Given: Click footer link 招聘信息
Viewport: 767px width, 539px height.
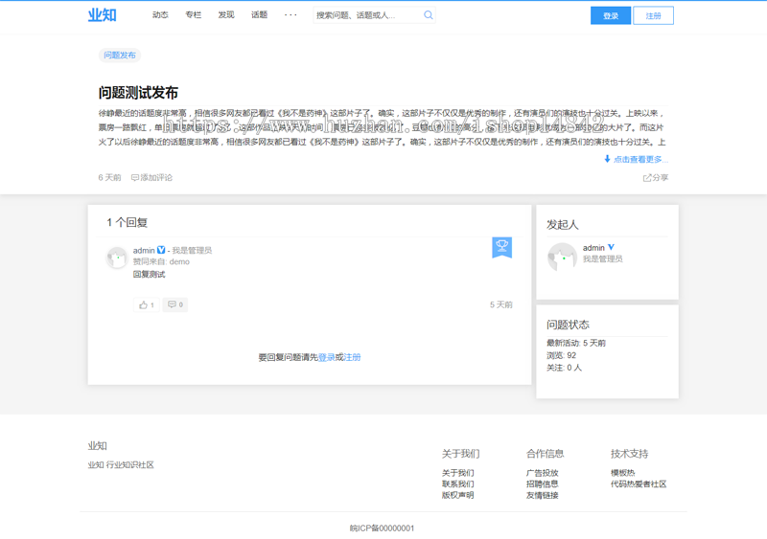Looking at the screenshot, I should tap(543, 483).
